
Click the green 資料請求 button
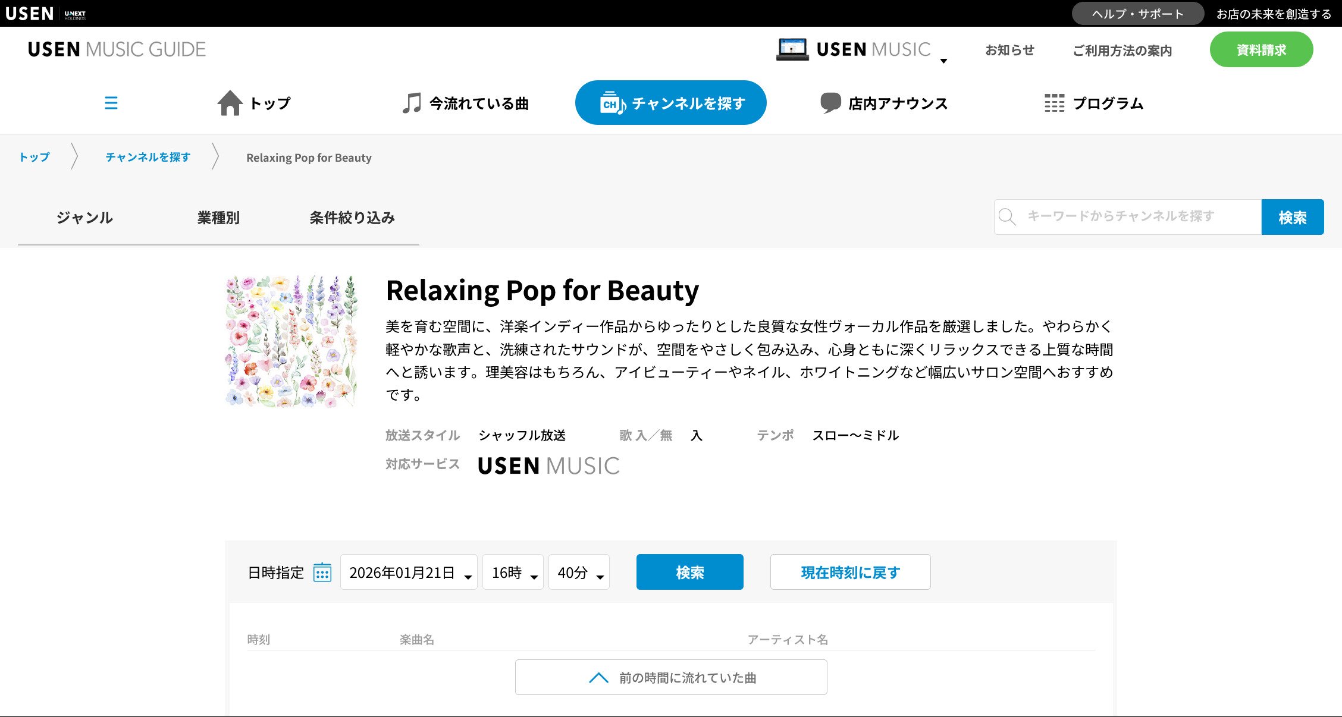[x=1261, y=50]
